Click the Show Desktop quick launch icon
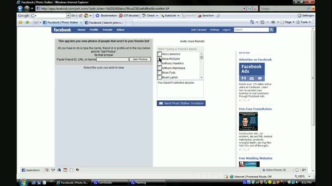Viewport: 332px width, 186px height. click(33, 183)
